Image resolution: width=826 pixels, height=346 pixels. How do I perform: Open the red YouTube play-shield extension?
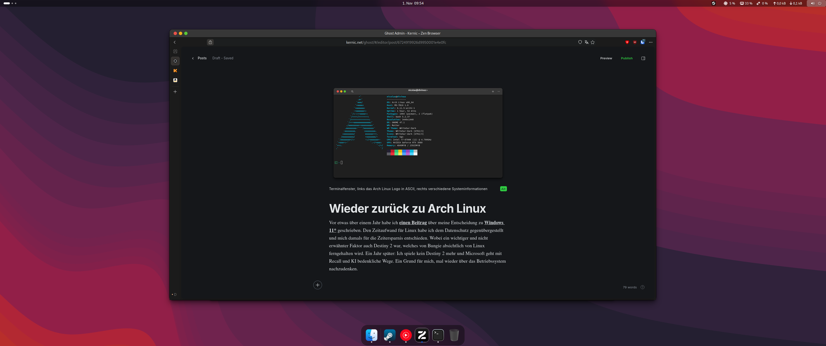pos(627,42)
